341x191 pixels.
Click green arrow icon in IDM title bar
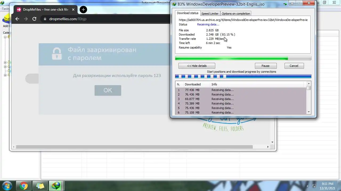click(x=285, y=4)
